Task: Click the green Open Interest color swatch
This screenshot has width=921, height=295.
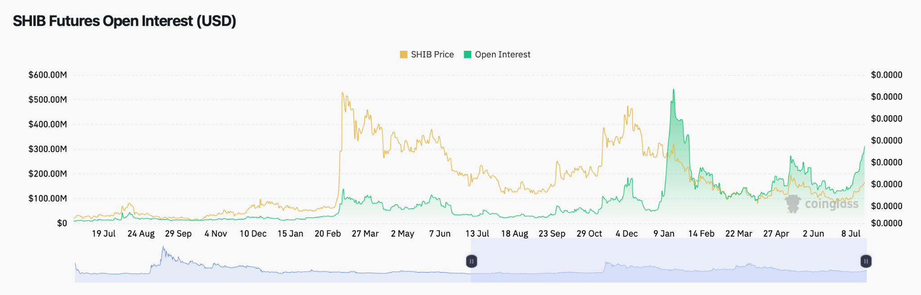Action: coord(468,54)
